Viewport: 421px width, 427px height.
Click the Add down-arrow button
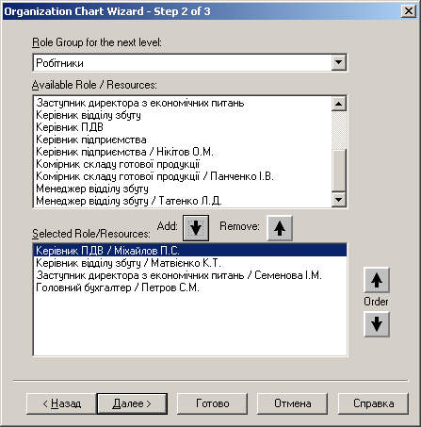[196, 228]
